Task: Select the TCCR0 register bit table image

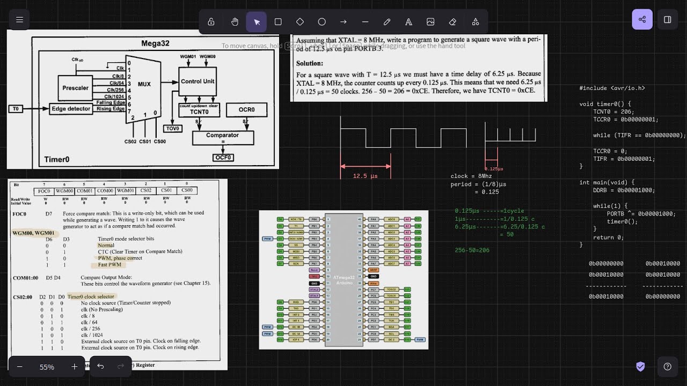Action: click(x=118, y=274)
